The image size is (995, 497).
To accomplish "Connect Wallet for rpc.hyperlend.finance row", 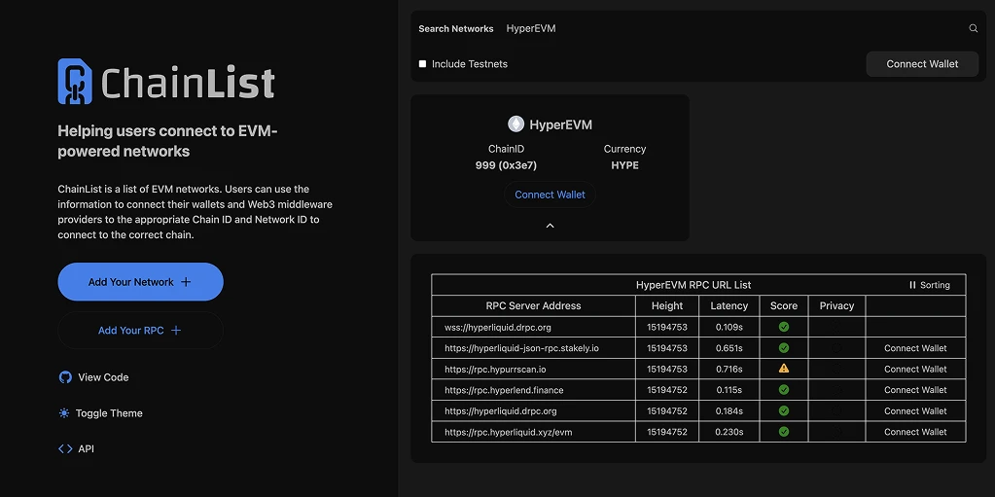I will (915, 390).
